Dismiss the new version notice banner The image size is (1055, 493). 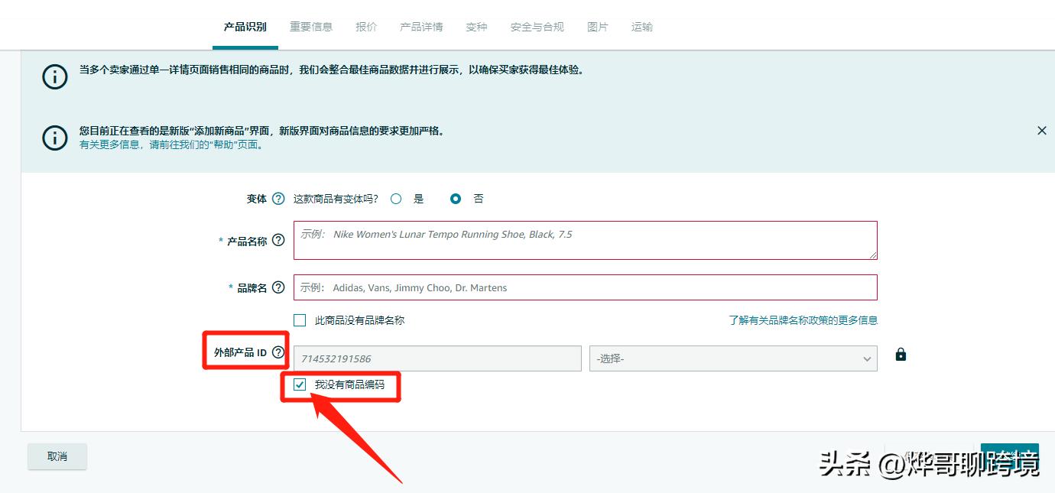[1041, 130]
